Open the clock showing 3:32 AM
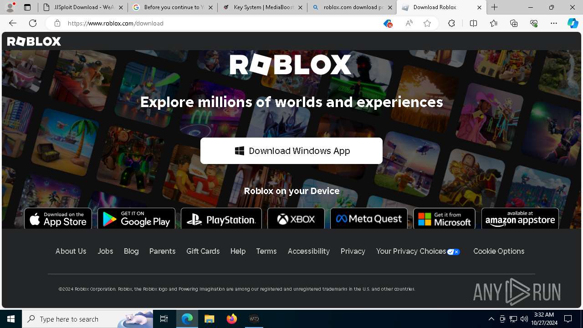The width and height of the screenshot is (583, 328). 544,319
